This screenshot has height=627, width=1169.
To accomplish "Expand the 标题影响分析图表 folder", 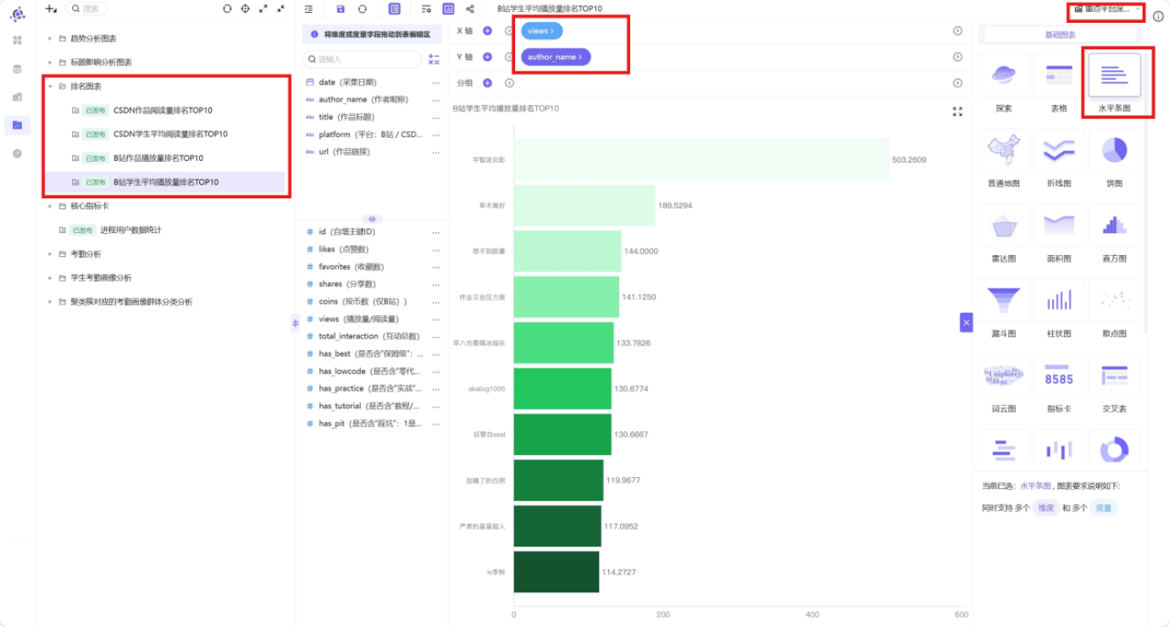I will tap(50, 63).
